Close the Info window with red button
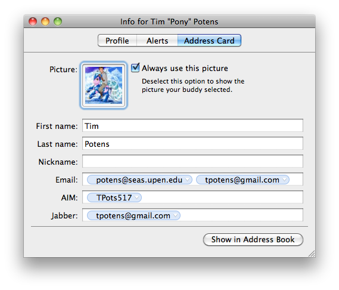The width and height of the screenshot is (339, 290). pyautogui.click(x=33, y=21)
